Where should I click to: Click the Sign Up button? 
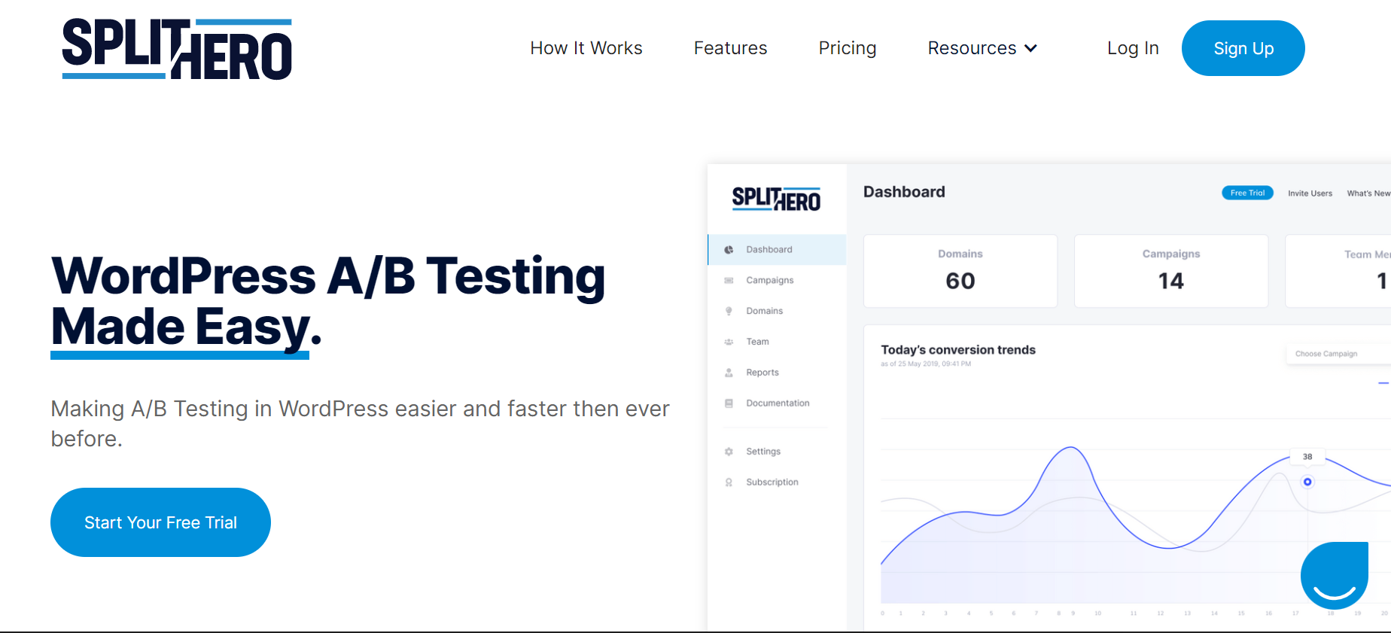click(1243, 48)
